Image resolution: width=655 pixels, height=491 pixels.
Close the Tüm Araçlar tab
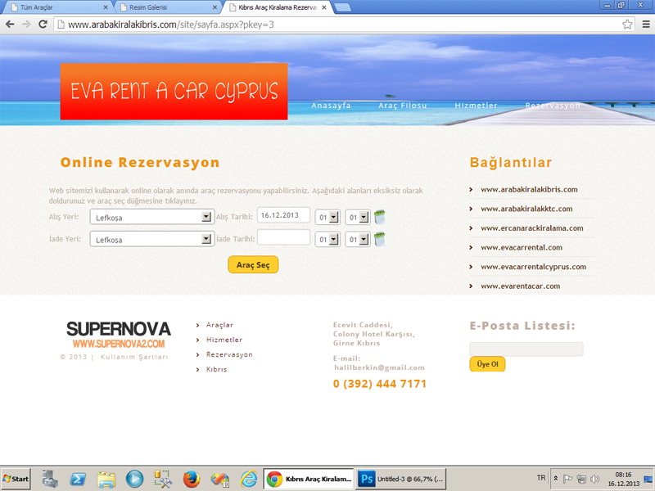click(x=106, y=7)
